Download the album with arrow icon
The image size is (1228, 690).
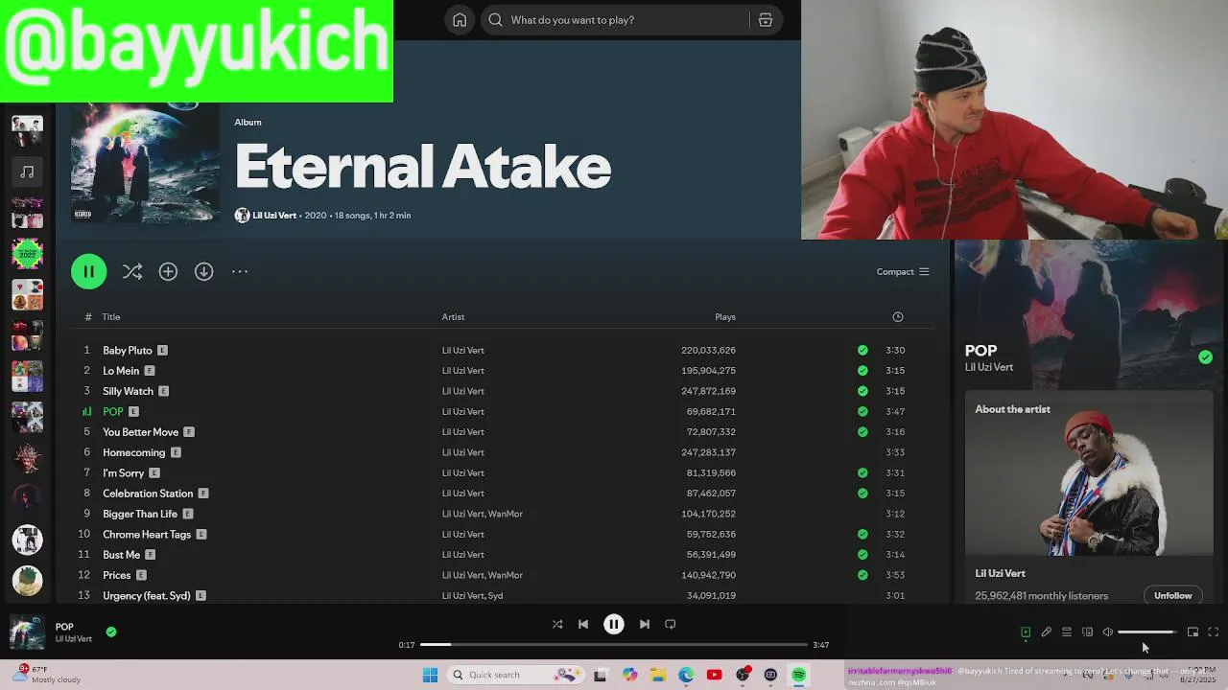point(203,272)
